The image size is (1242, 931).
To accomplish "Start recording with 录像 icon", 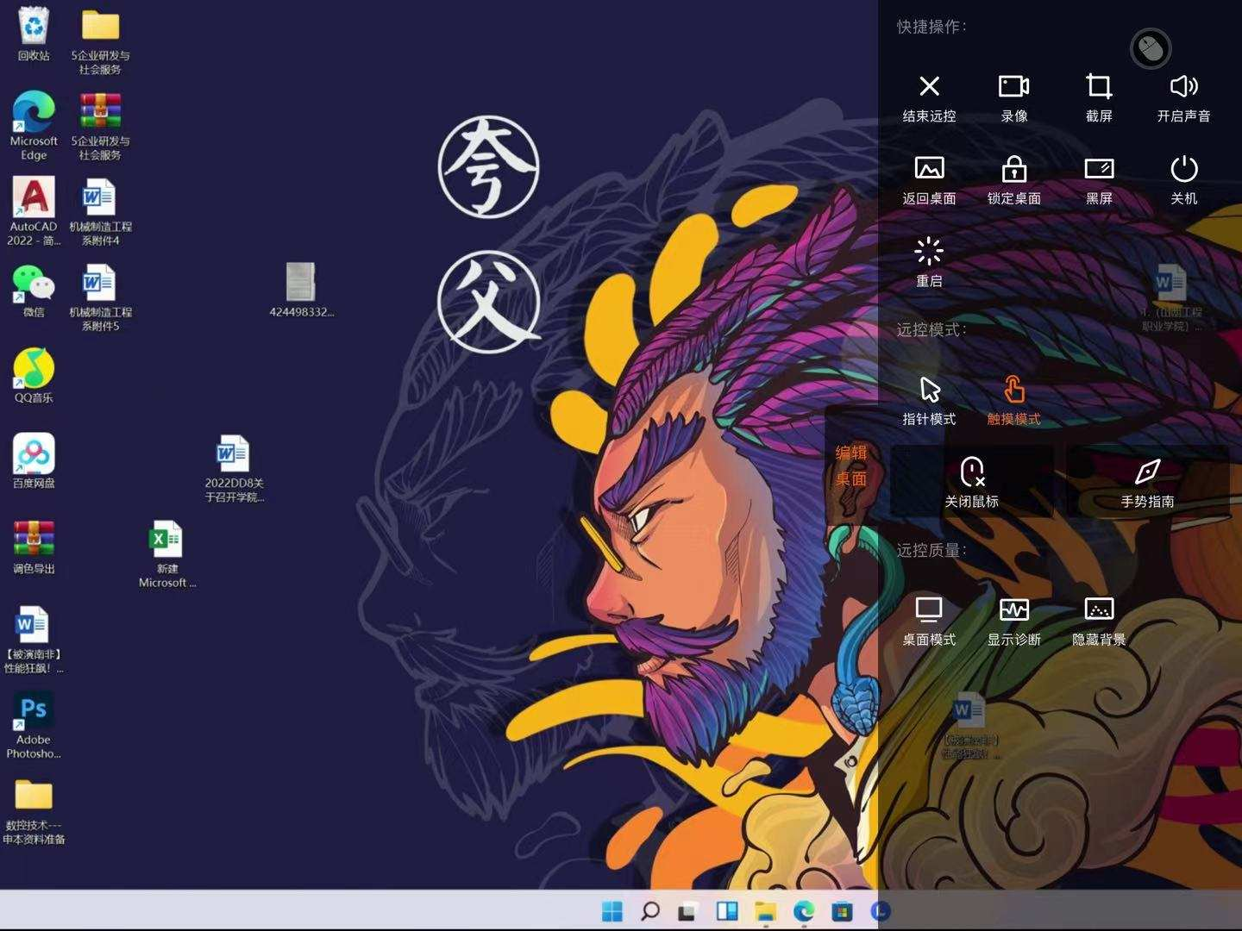I will pyautogui.click(x=1013, y=97).
